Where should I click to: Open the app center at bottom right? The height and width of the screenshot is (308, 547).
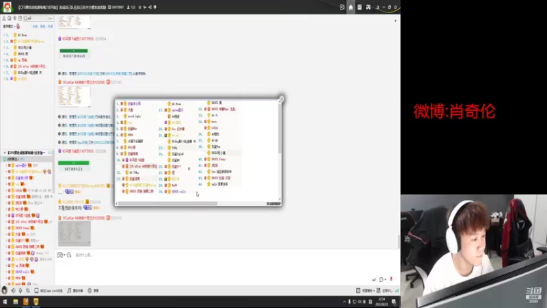click(384, 290)
